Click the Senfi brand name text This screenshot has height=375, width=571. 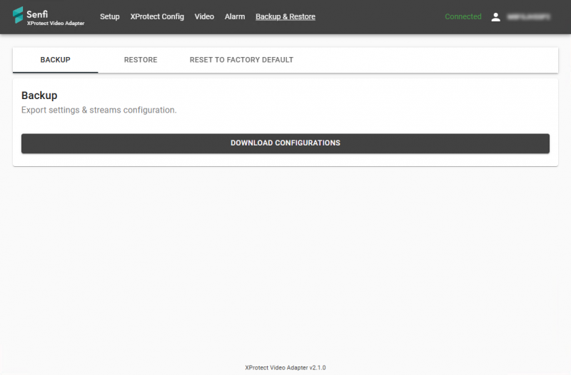pos(36,13)
